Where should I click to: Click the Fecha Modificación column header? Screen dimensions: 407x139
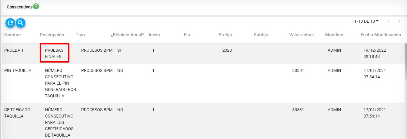(x=381, y=35)
